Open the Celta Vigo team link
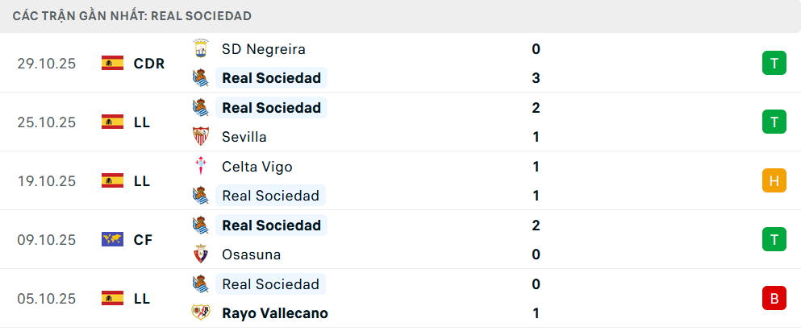Viewport: 801px width, 331px height. click(257, 167)
